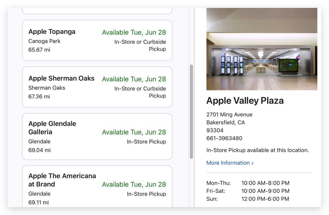This screenshot has height=215, width=329.
Task: Click Available Tue, Jun 28 for Topanga
Action: (x=134, y=32)
